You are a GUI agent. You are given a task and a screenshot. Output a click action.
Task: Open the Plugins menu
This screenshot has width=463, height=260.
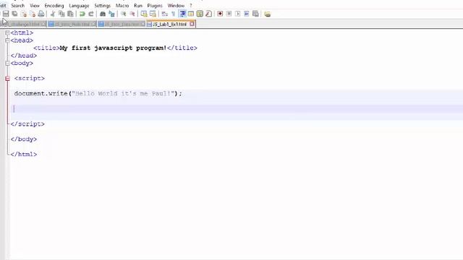click(155, 6)
